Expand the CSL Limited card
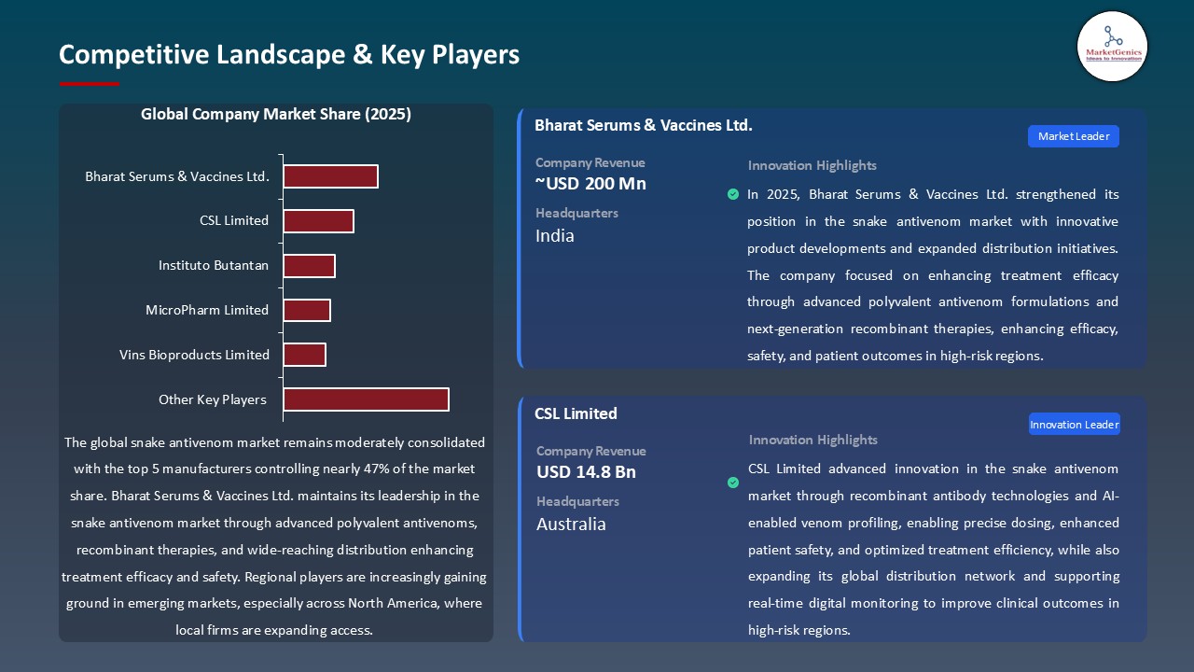 831,518
